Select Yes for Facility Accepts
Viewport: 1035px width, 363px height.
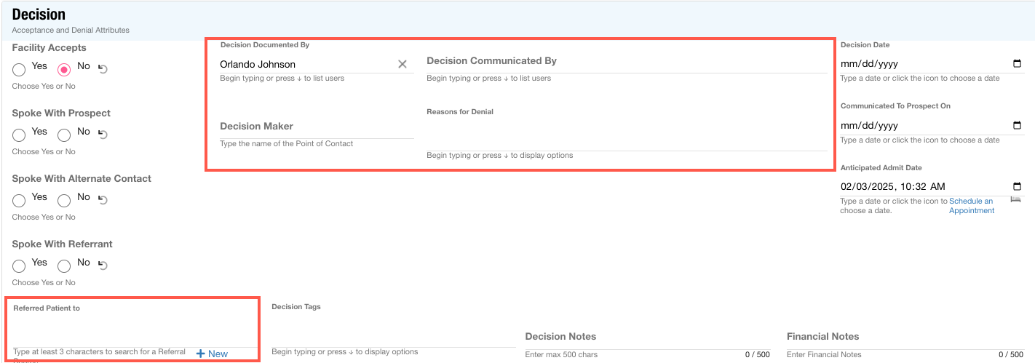coord(19,70)
